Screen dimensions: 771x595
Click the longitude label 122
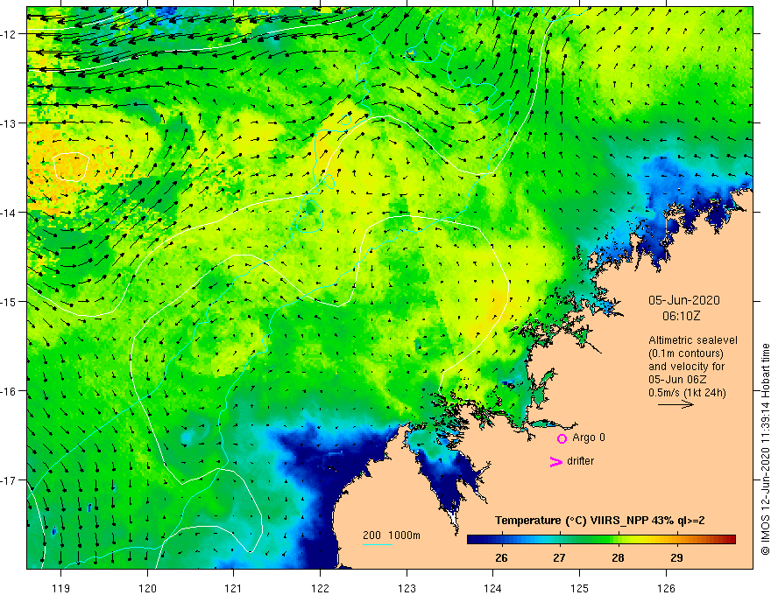pyautogui.click(x=320, y=588)
